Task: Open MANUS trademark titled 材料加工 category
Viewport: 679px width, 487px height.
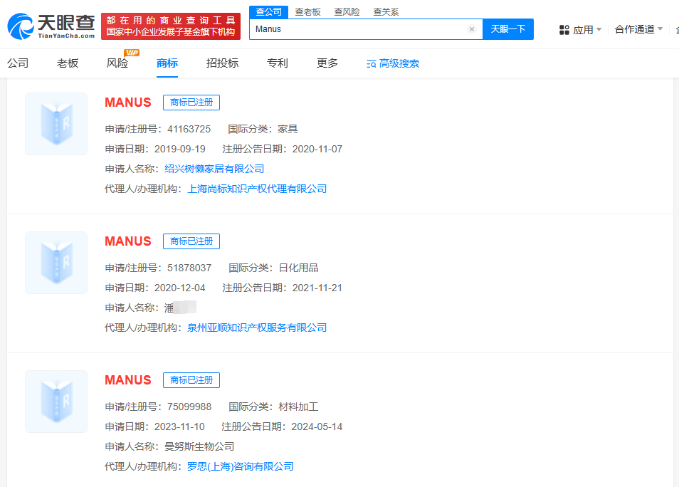Action: coord(127,380)
